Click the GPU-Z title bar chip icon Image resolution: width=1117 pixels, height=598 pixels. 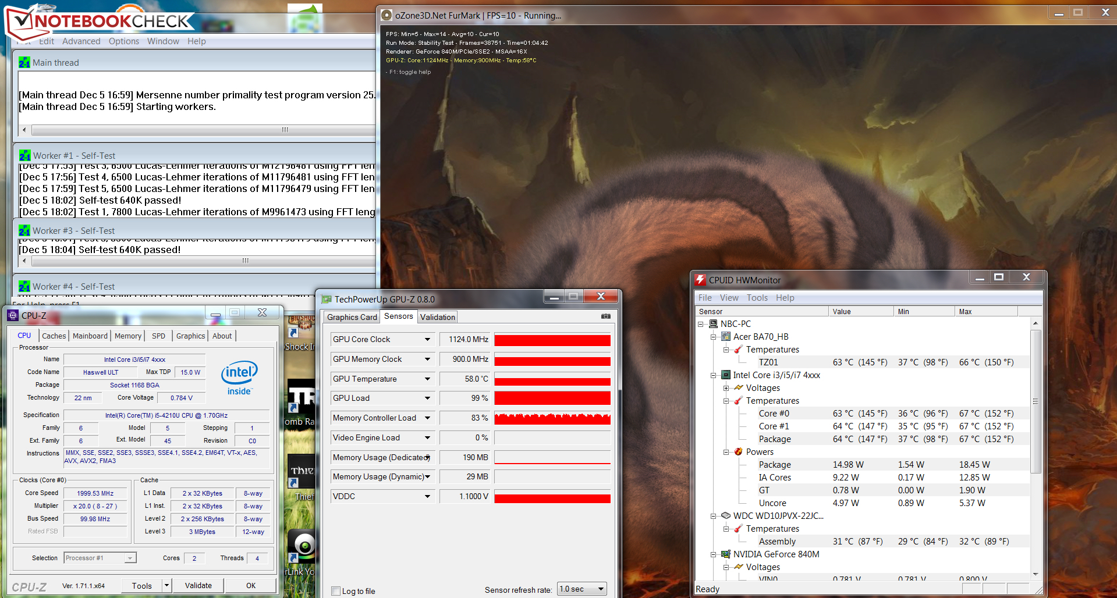326,299
